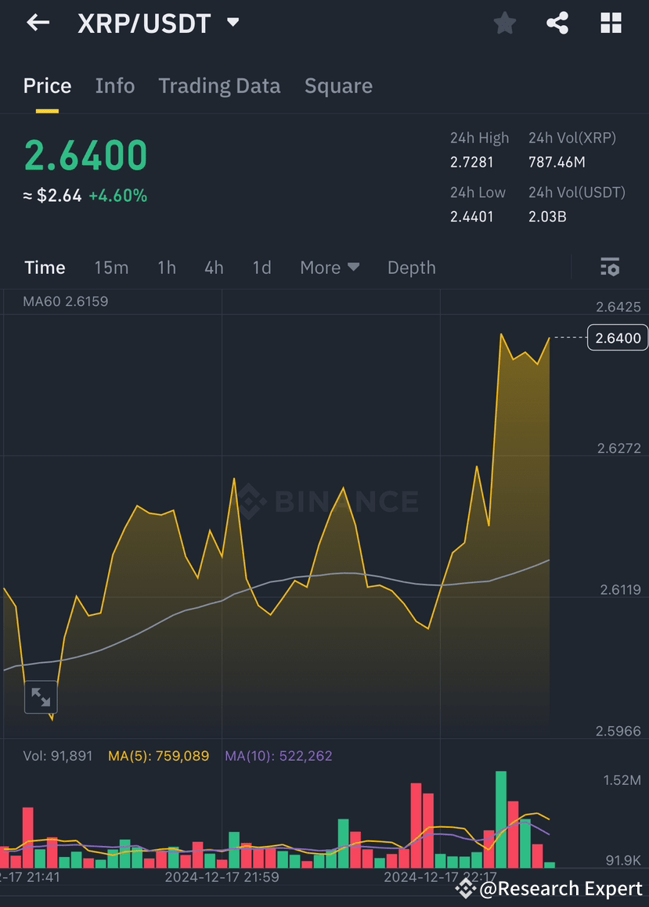649x907 pixels.
Task: Tap the Binance diamond logo near Research Expert
Action: tap(465, 888)
